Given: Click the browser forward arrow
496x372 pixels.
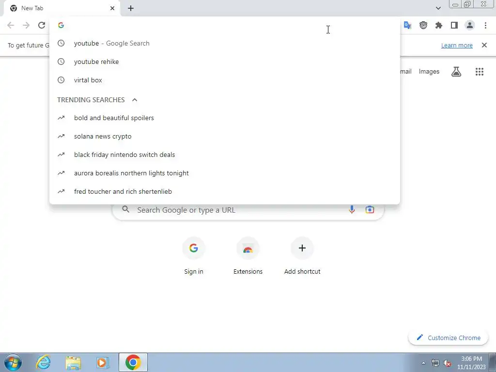Looking at the screenshot, I should click(x=26, y=25).
